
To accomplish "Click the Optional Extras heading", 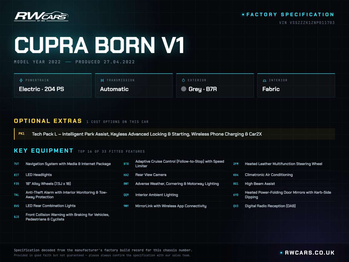I will 48,121.
